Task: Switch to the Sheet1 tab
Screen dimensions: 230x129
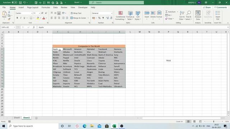Action: pyautogui.click(x=17, y=118)
